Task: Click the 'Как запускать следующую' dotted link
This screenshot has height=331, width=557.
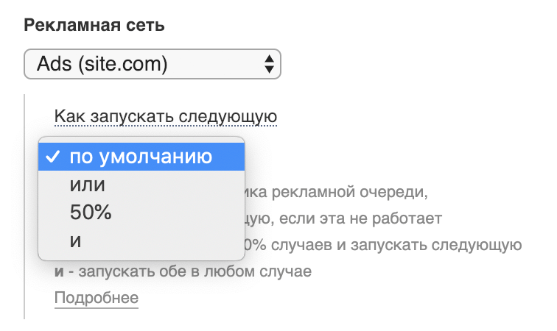Action: [x=165, y=116]
